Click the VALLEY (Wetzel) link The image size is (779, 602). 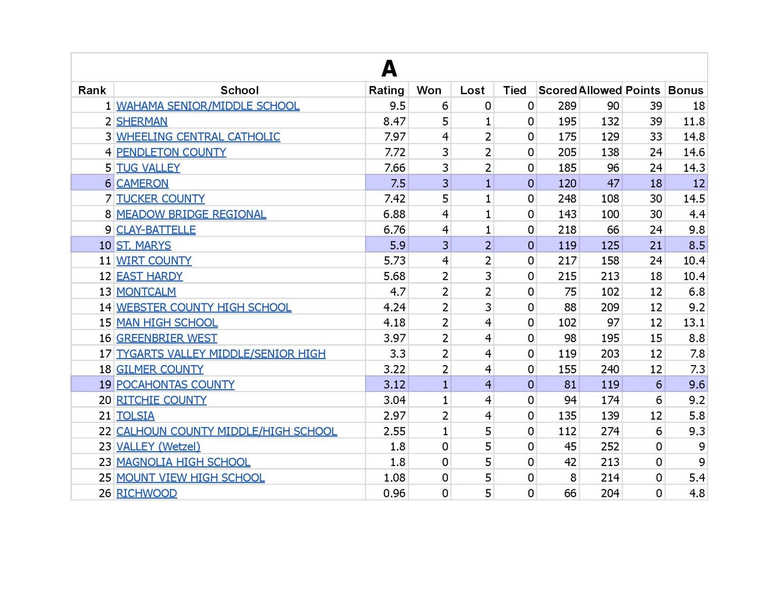tap(157, 447)
